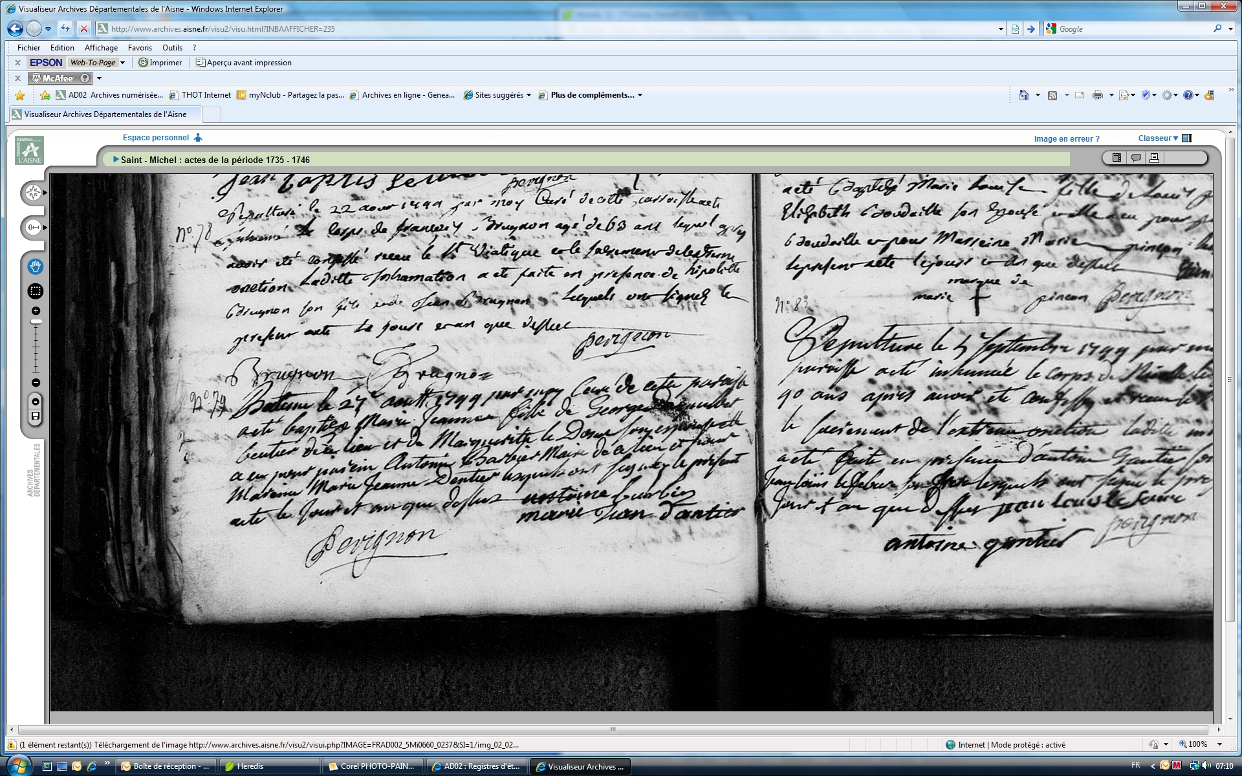Click the Image en erreur link

coord(1066,139)
